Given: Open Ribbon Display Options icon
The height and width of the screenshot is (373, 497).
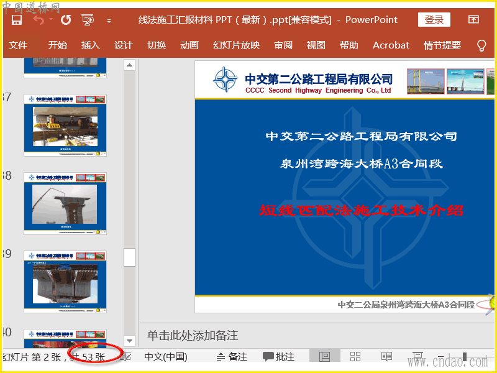Looking at the screenshot, I should click(473, 19).
